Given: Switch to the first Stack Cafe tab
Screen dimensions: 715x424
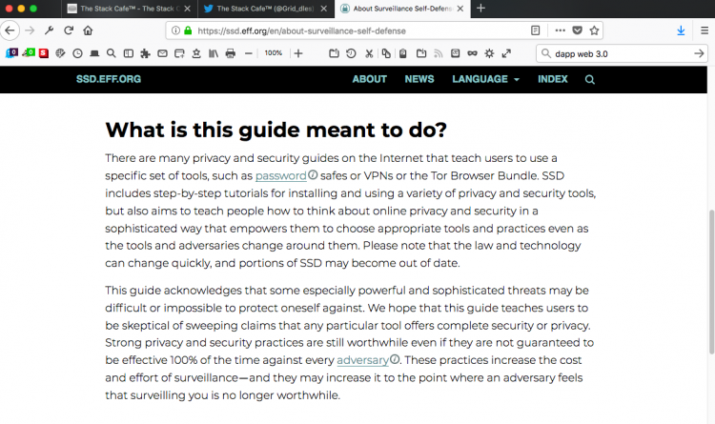Looking at the screenshot, I should [x=129, y=9].
